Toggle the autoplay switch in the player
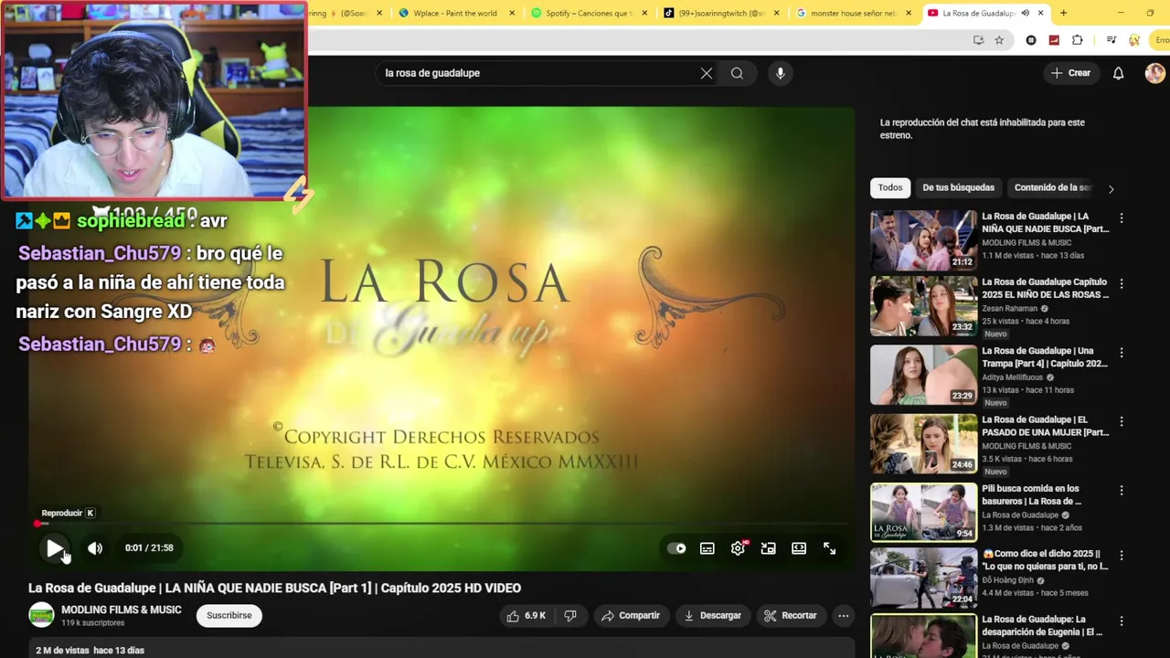Screen dimensions: 1170x658 pos(676,548)
